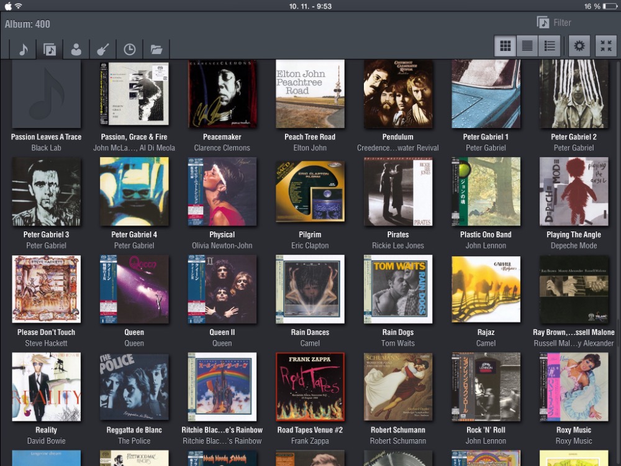Switch to grid thumbnail view
The width and height of the screenshot is (621, 466).
coord(505,46)
